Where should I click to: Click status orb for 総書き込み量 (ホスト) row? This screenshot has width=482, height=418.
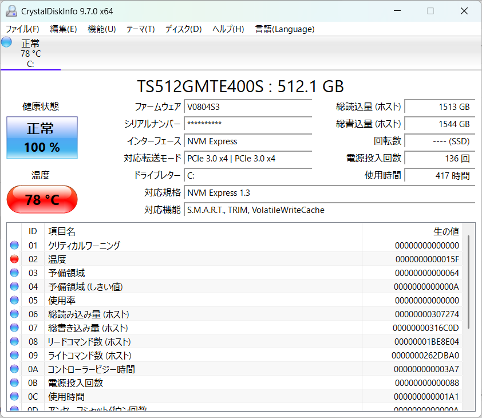point(14,328)
